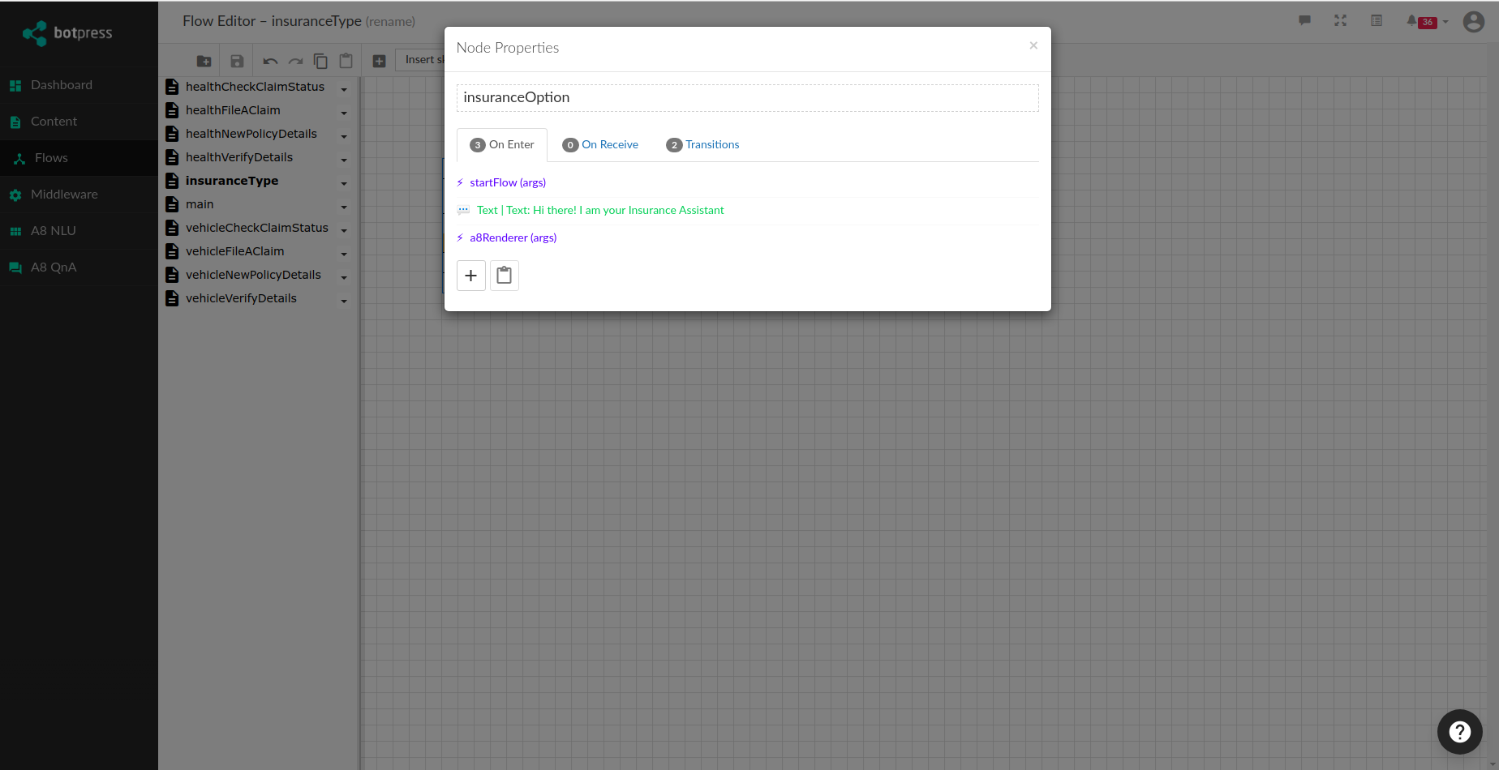The image size is (1499, 770).
Task: Expand the vehicleNewPolicyDetails dropdown arrow
Action: 344,277
